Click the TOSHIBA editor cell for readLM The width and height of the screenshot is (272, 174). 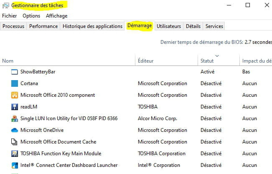147,107
